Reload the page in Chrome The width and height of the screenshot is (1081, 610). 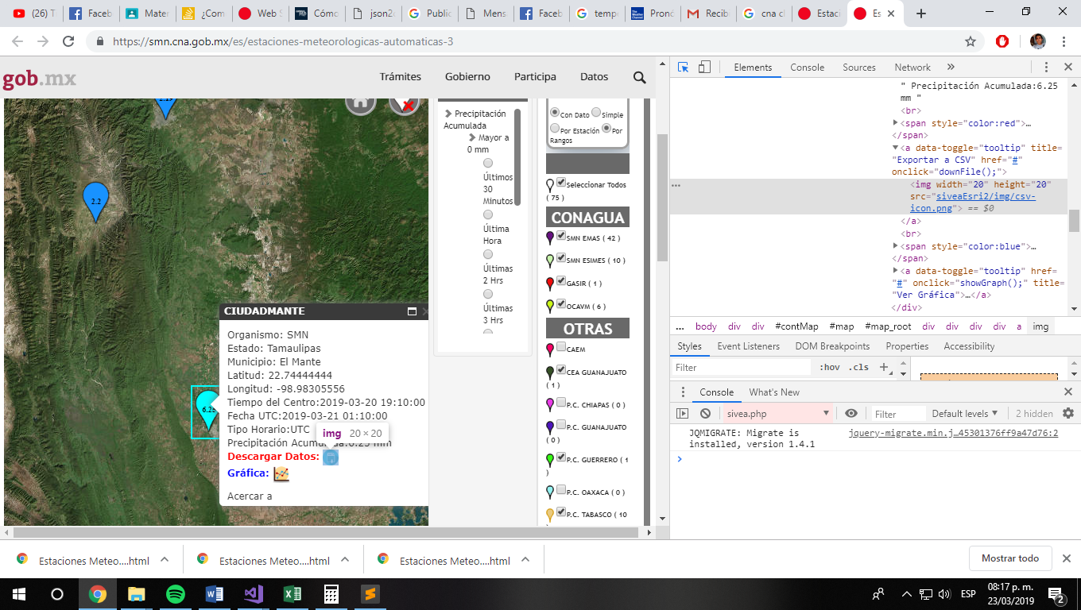coord(68,41)
